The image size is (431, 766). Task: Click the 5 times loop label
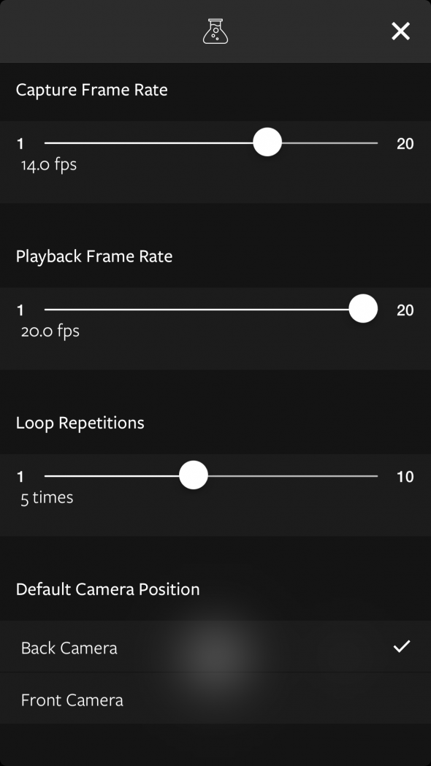tap(46, 497)
